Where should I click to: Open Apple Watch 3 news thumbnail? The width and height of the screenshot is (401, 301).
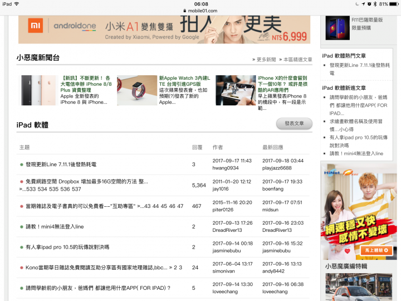pos(137,90)
